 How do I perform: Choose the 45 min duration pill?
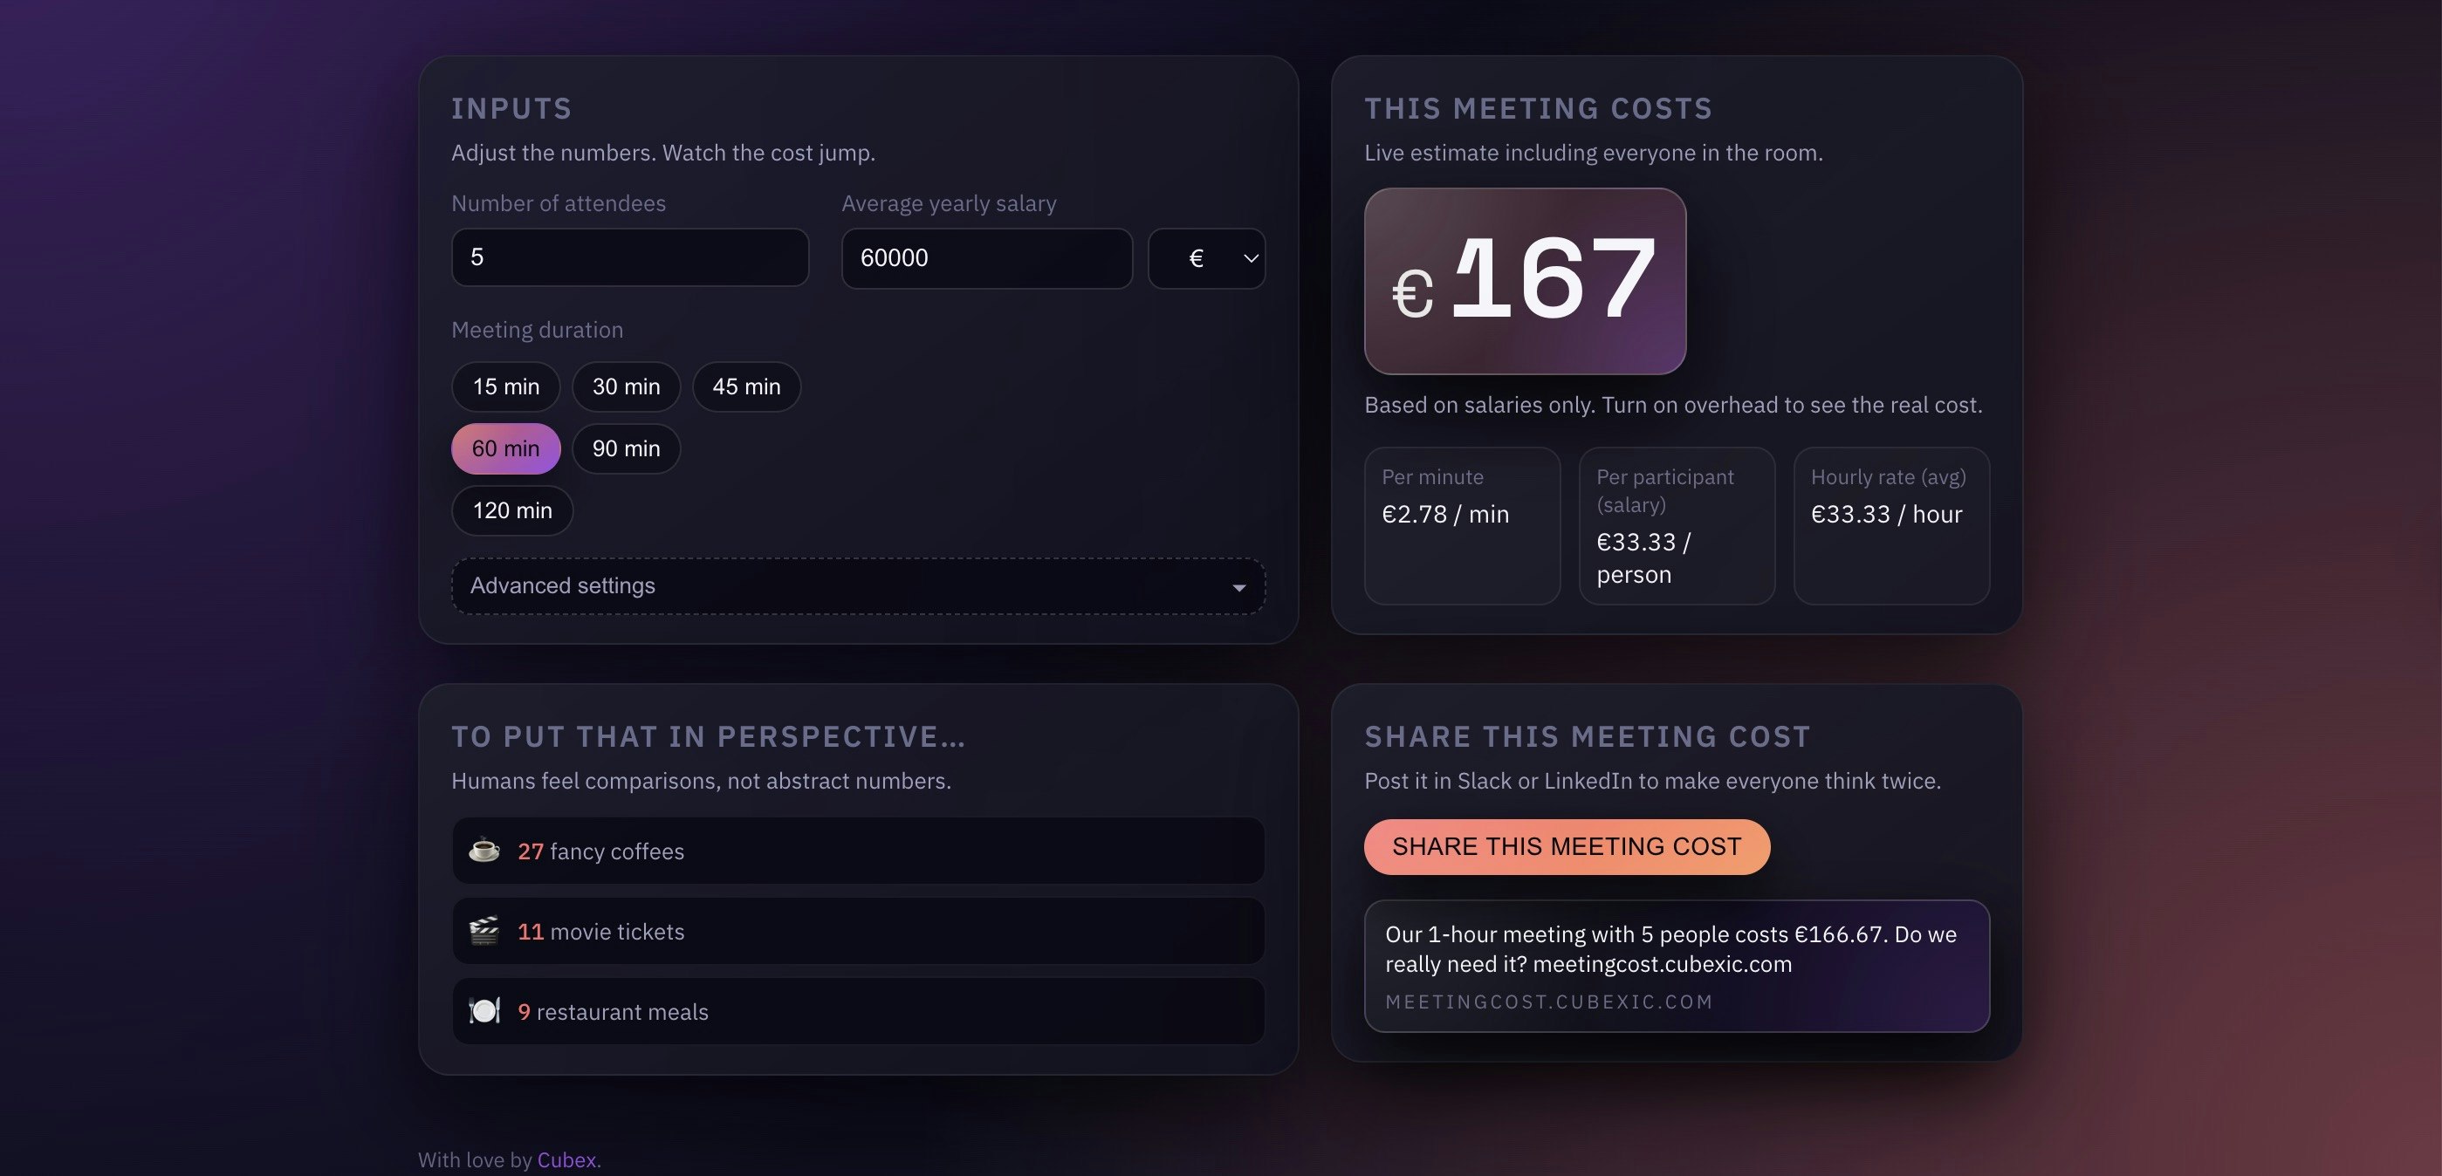click(x=746, y=386)
